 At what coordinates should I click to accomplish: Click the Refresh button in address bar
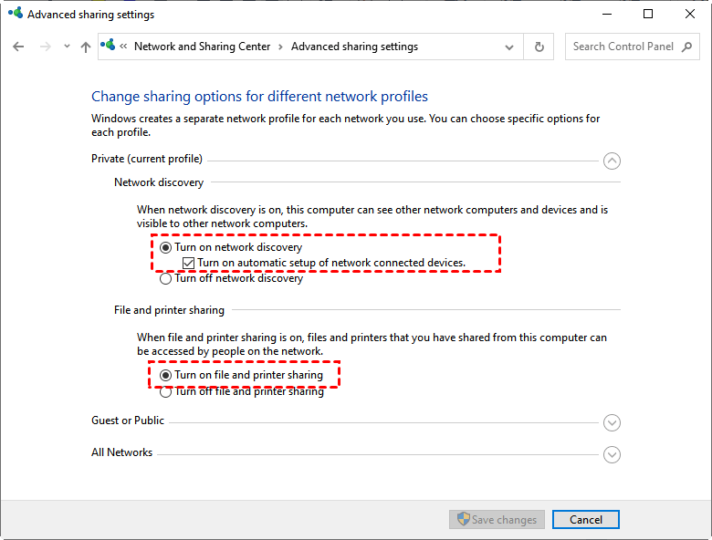(539, 47)
